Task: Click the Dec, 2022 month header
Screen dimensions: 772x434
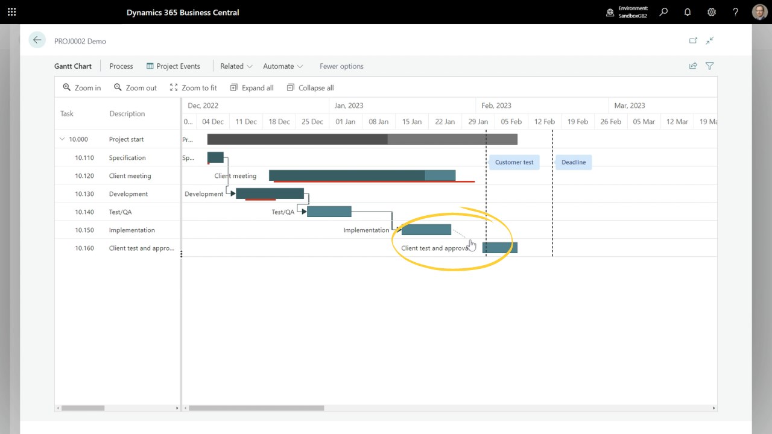Action: (203, 105)
